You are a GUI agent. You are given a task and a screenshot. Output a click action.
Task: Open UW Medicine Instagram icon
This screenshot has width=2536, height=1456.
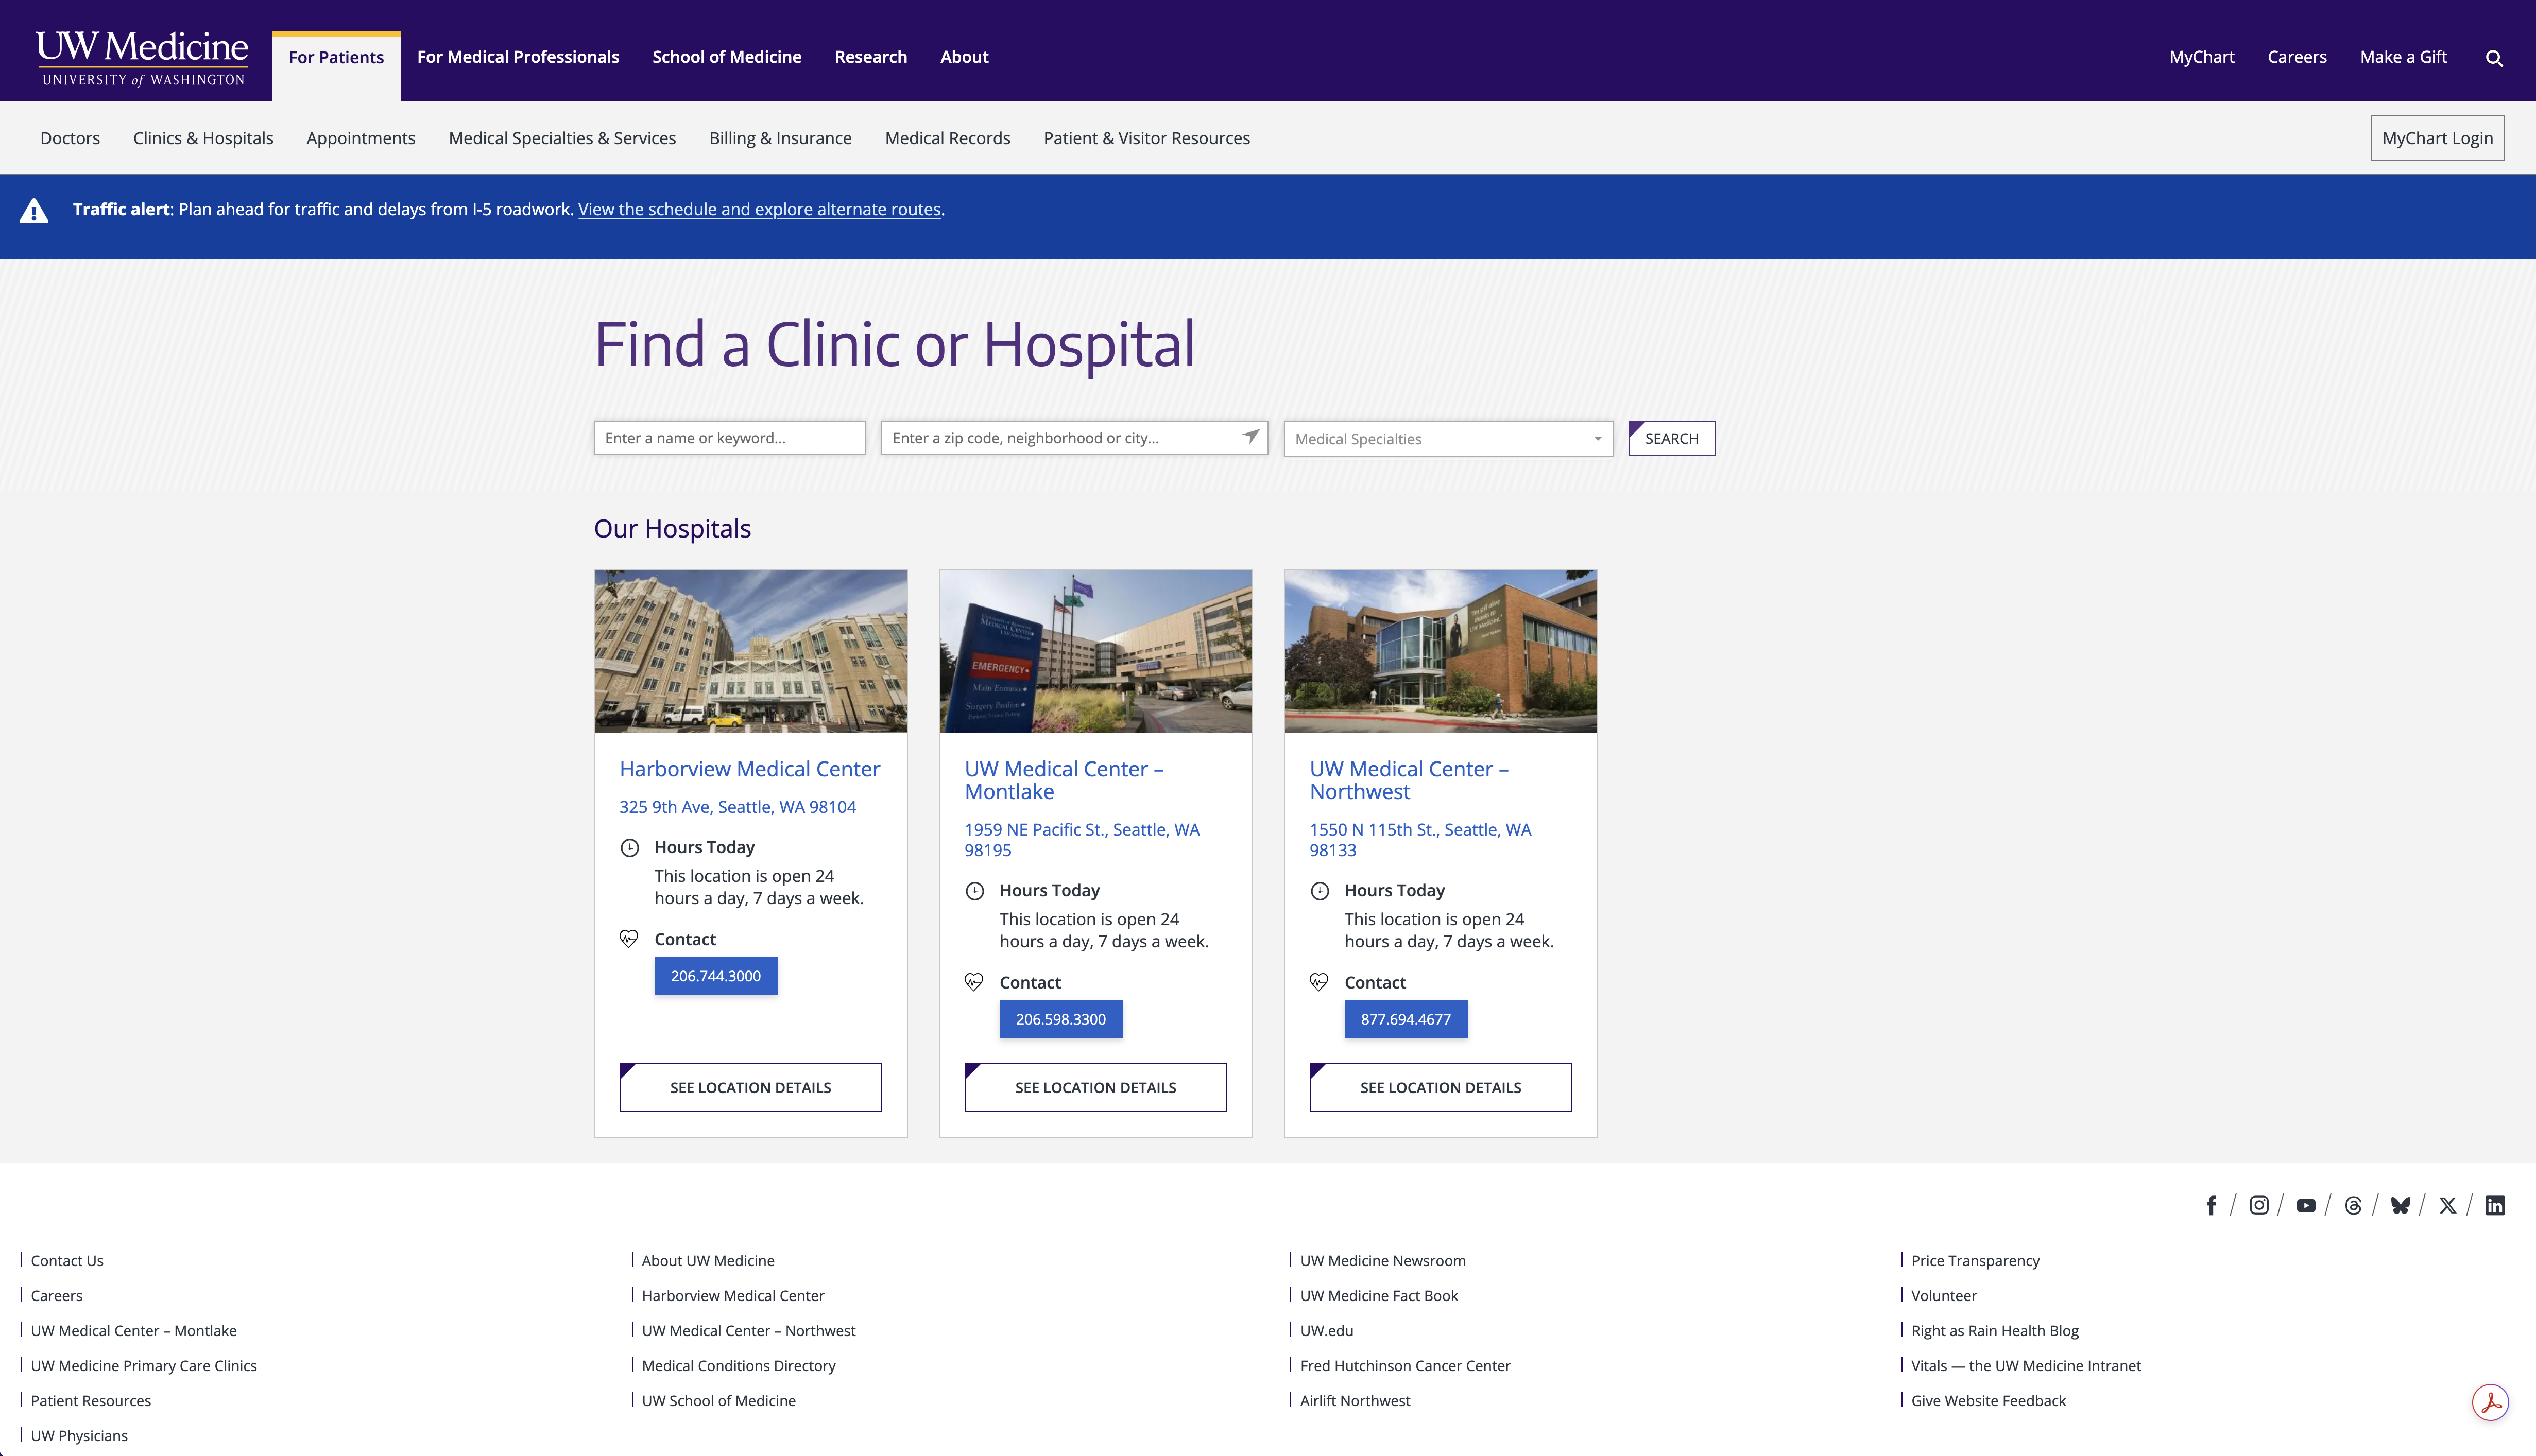click(x=2259, y=1205)
